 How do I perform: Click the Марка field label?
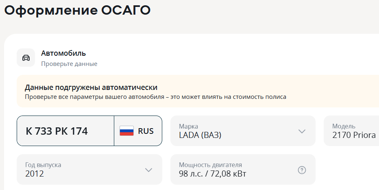click(x=189, y=126)
